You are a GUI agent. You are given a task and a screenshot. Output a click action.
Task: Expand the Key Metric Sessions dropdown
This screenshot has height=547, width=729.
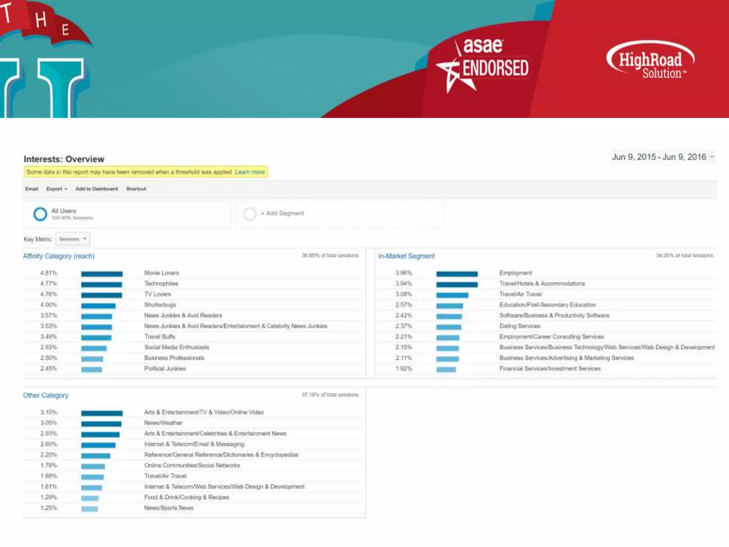73,239
